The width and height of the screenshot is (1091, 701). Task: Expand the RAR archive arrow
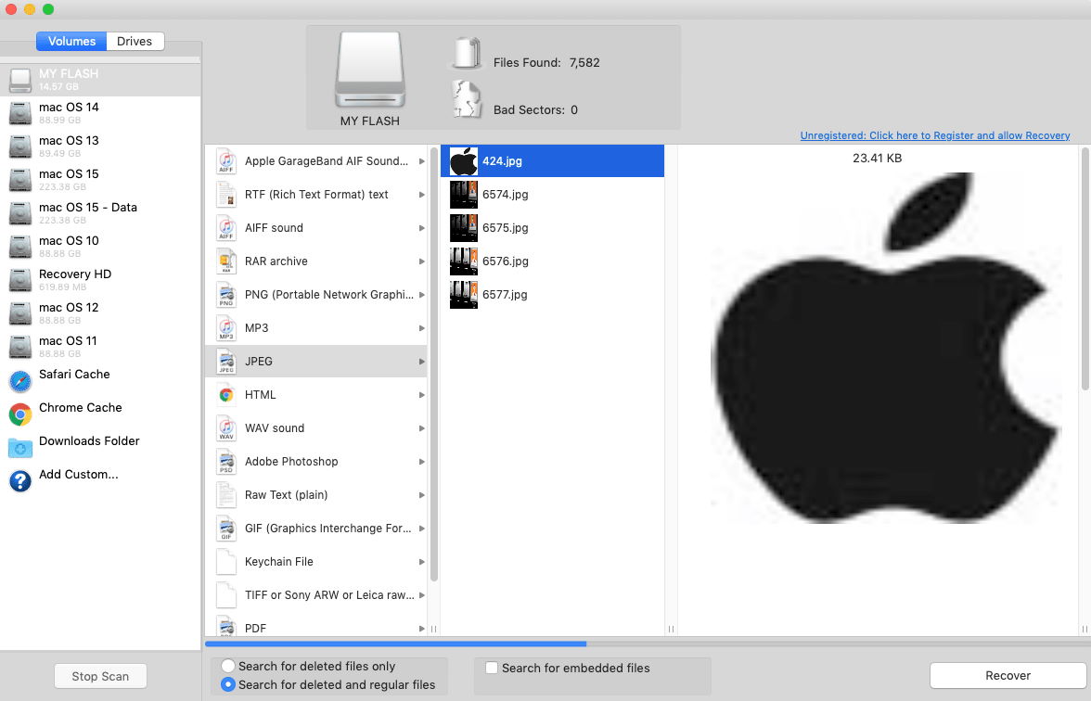pos(421,261)
